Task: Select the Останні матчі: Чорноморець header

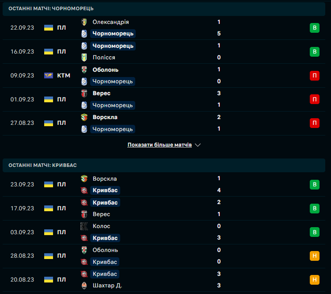Action: [51, 8]
